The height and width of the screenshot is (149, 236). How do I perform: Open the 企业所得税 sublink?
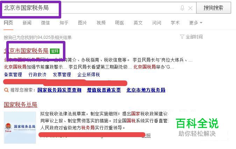pos(89,74)
